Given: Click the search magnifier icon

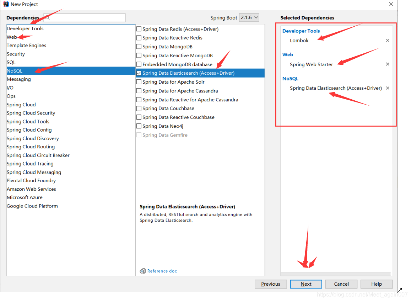Looking at the screenshot, I should pyautogui.click(x=48, y=18).
